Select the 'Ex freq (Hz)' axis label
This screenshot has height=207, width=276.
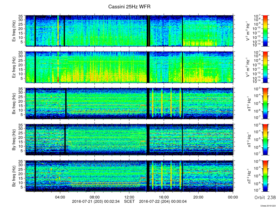(14, 31)
